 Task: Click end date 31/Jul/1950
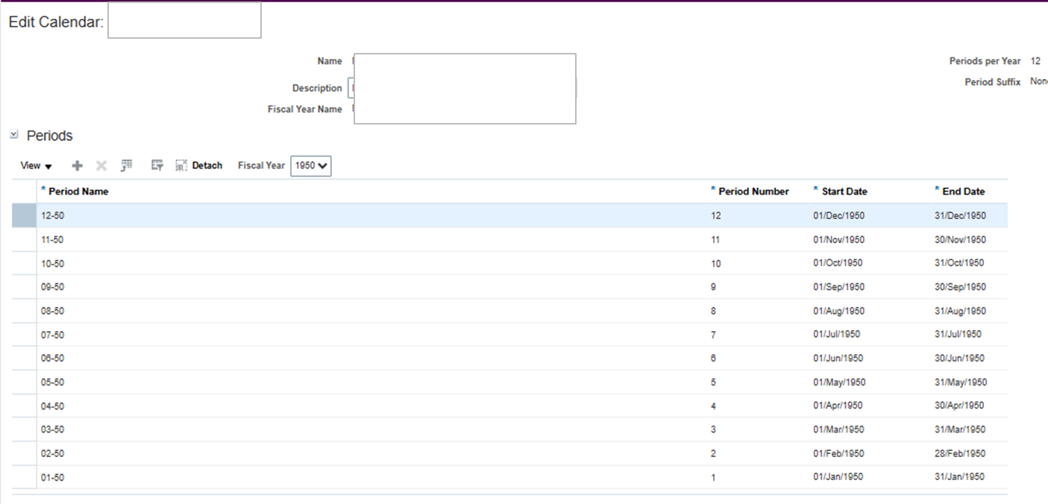958,335
